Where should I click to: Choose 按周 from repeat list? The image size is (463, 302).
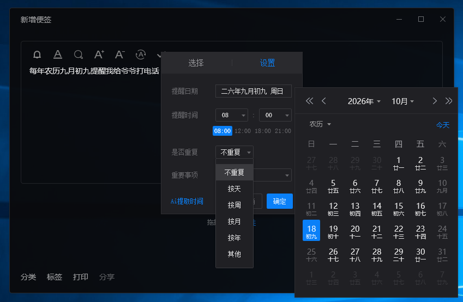pos(234,205)
